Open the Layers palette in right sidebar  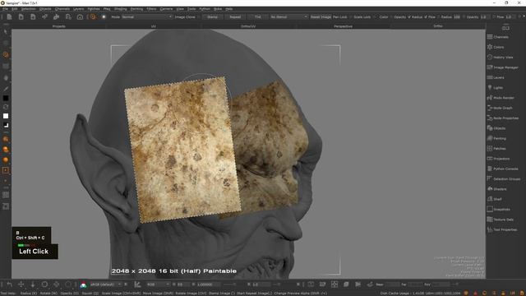tap(496, 77)
